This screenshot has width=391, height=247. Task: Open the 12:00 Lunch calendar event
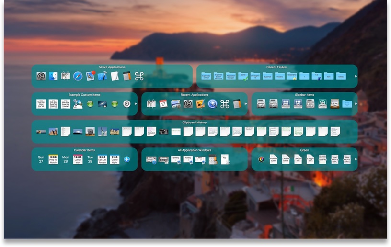tap(78, 159)
